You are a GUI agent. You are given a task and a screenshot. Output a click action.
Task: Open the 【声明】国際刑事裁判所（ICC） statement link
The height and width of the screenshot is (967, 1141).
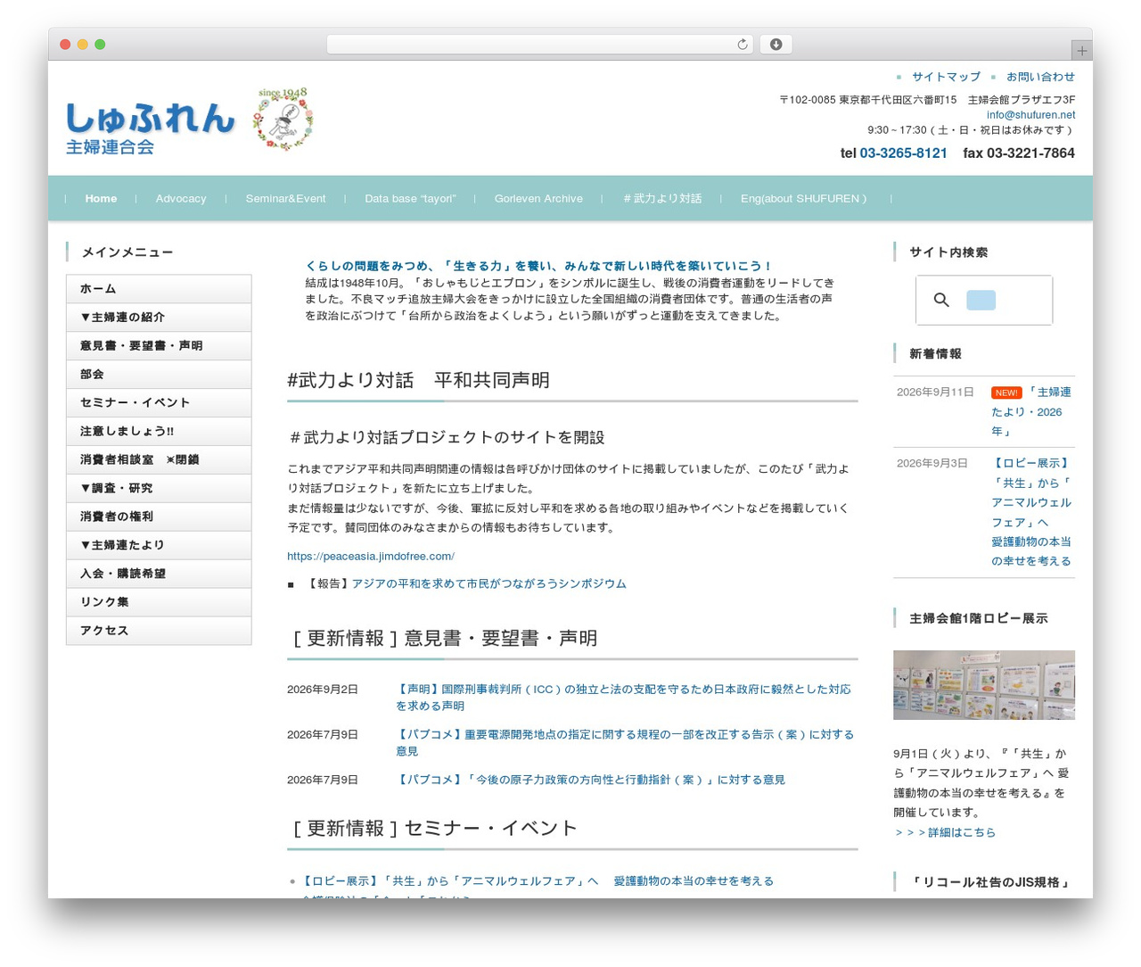tap(624, 698)
